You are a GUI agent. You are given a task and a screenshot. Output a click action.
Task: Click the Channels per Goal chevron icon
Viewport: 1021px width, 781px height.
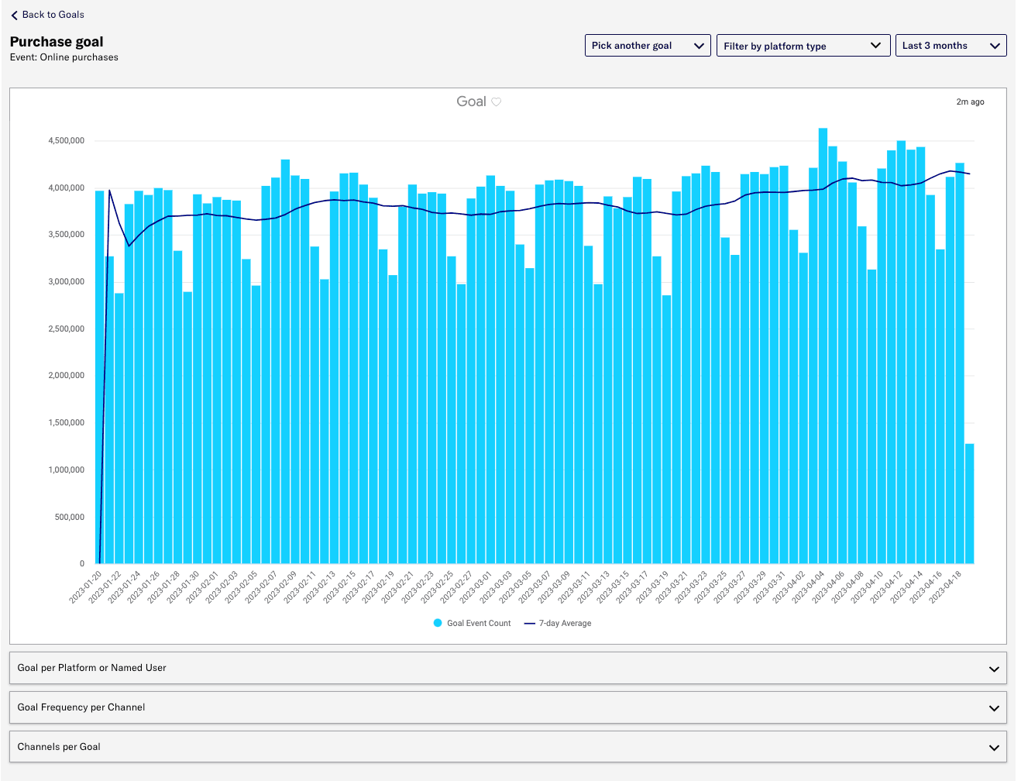[994, 748]
